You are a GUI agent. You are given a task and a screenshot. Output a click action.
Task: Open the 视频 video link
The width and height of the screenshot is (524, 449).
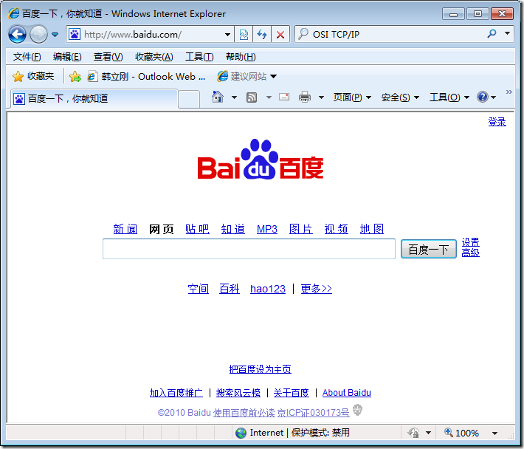pos(337,229)
